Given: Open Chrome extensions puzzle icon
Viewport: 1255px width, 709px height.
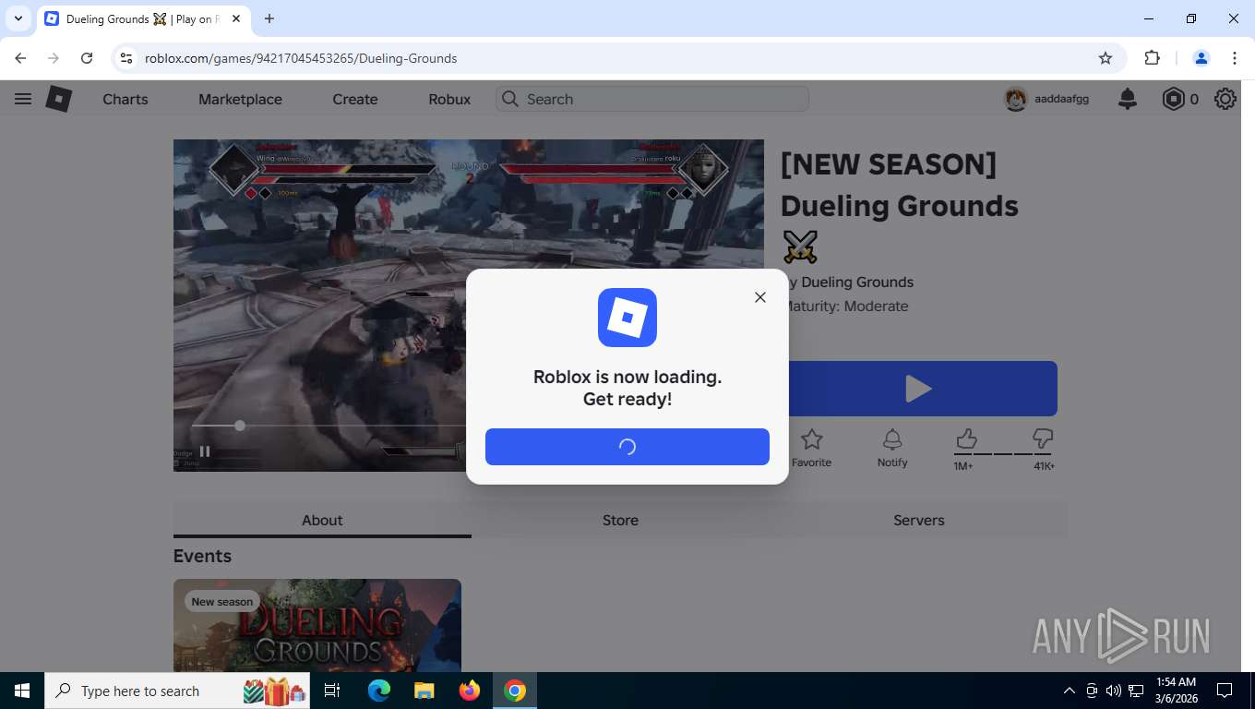Looking at the screenshot, I should [x=1152, y=58].
